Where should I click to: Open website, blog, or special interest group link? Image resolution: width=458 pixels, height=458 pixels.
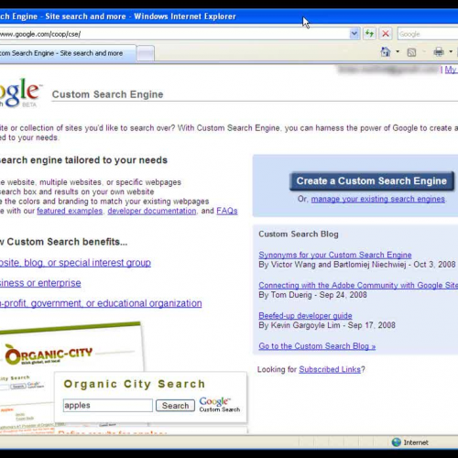(x=75, y=263)
